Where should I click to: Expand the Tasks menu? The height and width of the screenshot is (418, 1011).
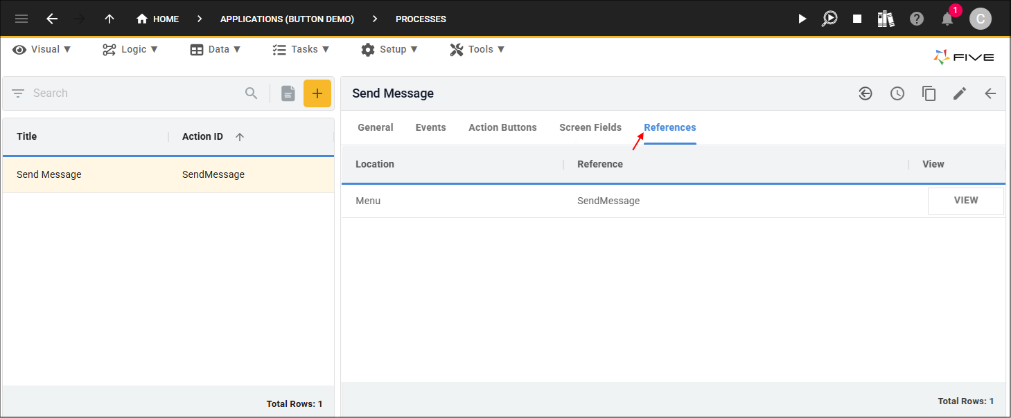pyautogui.click(x=301, y=49)
